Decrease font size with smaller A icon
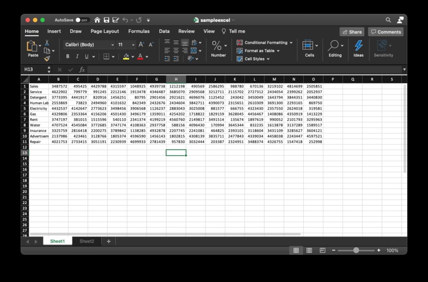Viewport: 428px width, 282px height. click(151, 45)
